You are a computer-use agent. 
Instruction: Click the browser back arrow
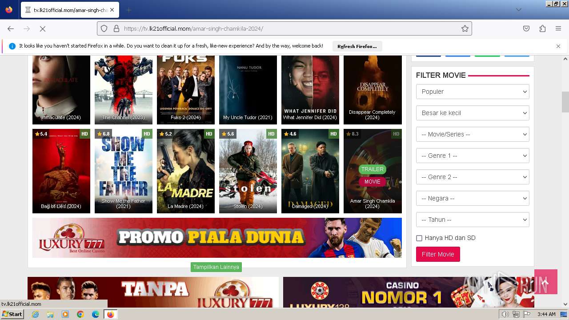(11, 28)
